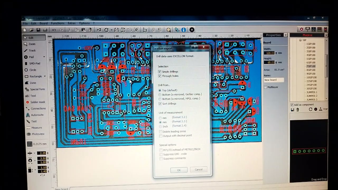
Task: Toggle the Through-holes checkbox
Action: [x=159, y=76]
